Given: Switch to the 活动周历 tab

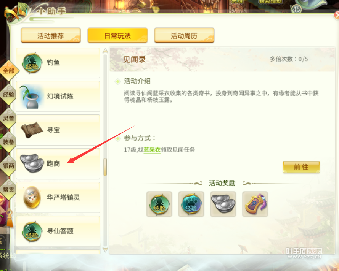Looking at the screenshot, I should click(x=184, y=35).
